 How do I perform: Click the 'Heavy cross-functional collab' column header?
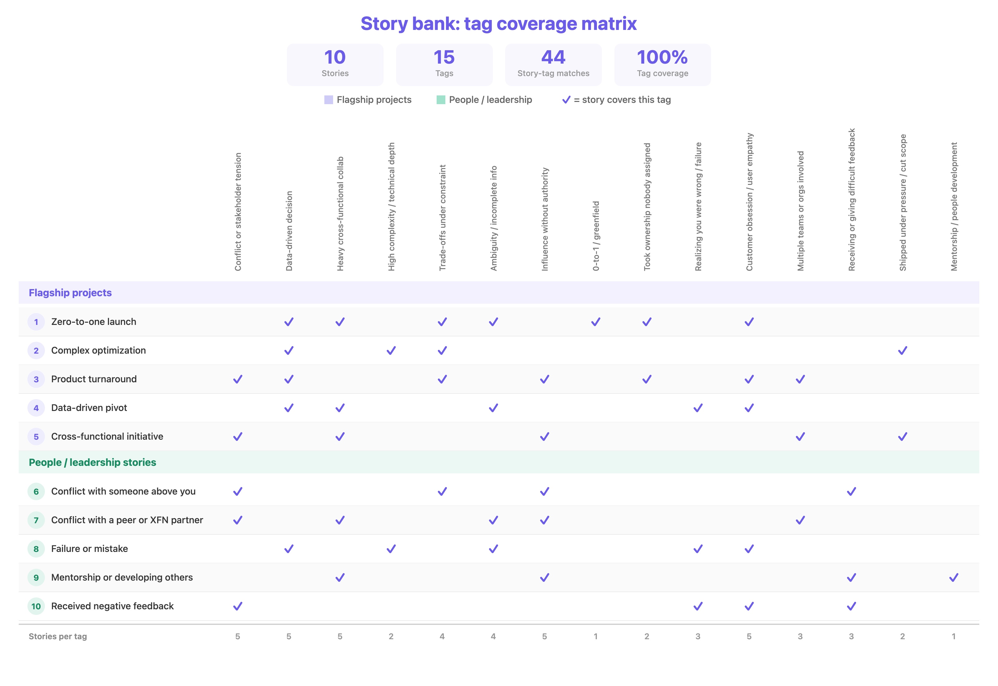pos(340,214)
